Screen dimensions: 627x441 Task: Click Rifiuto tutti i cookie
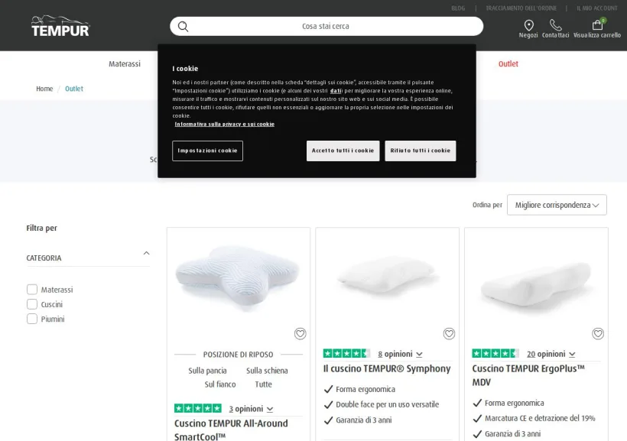point(421,151)
